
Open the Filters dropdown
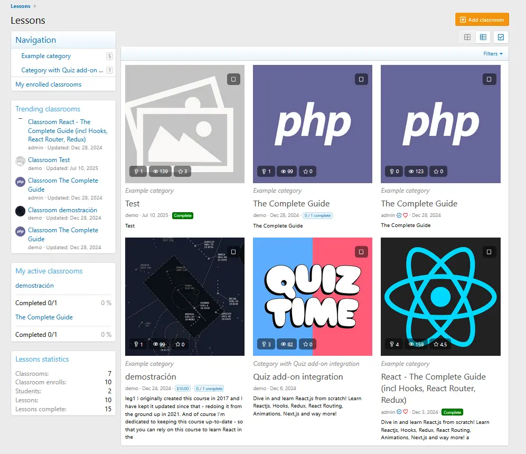point(493,54)
